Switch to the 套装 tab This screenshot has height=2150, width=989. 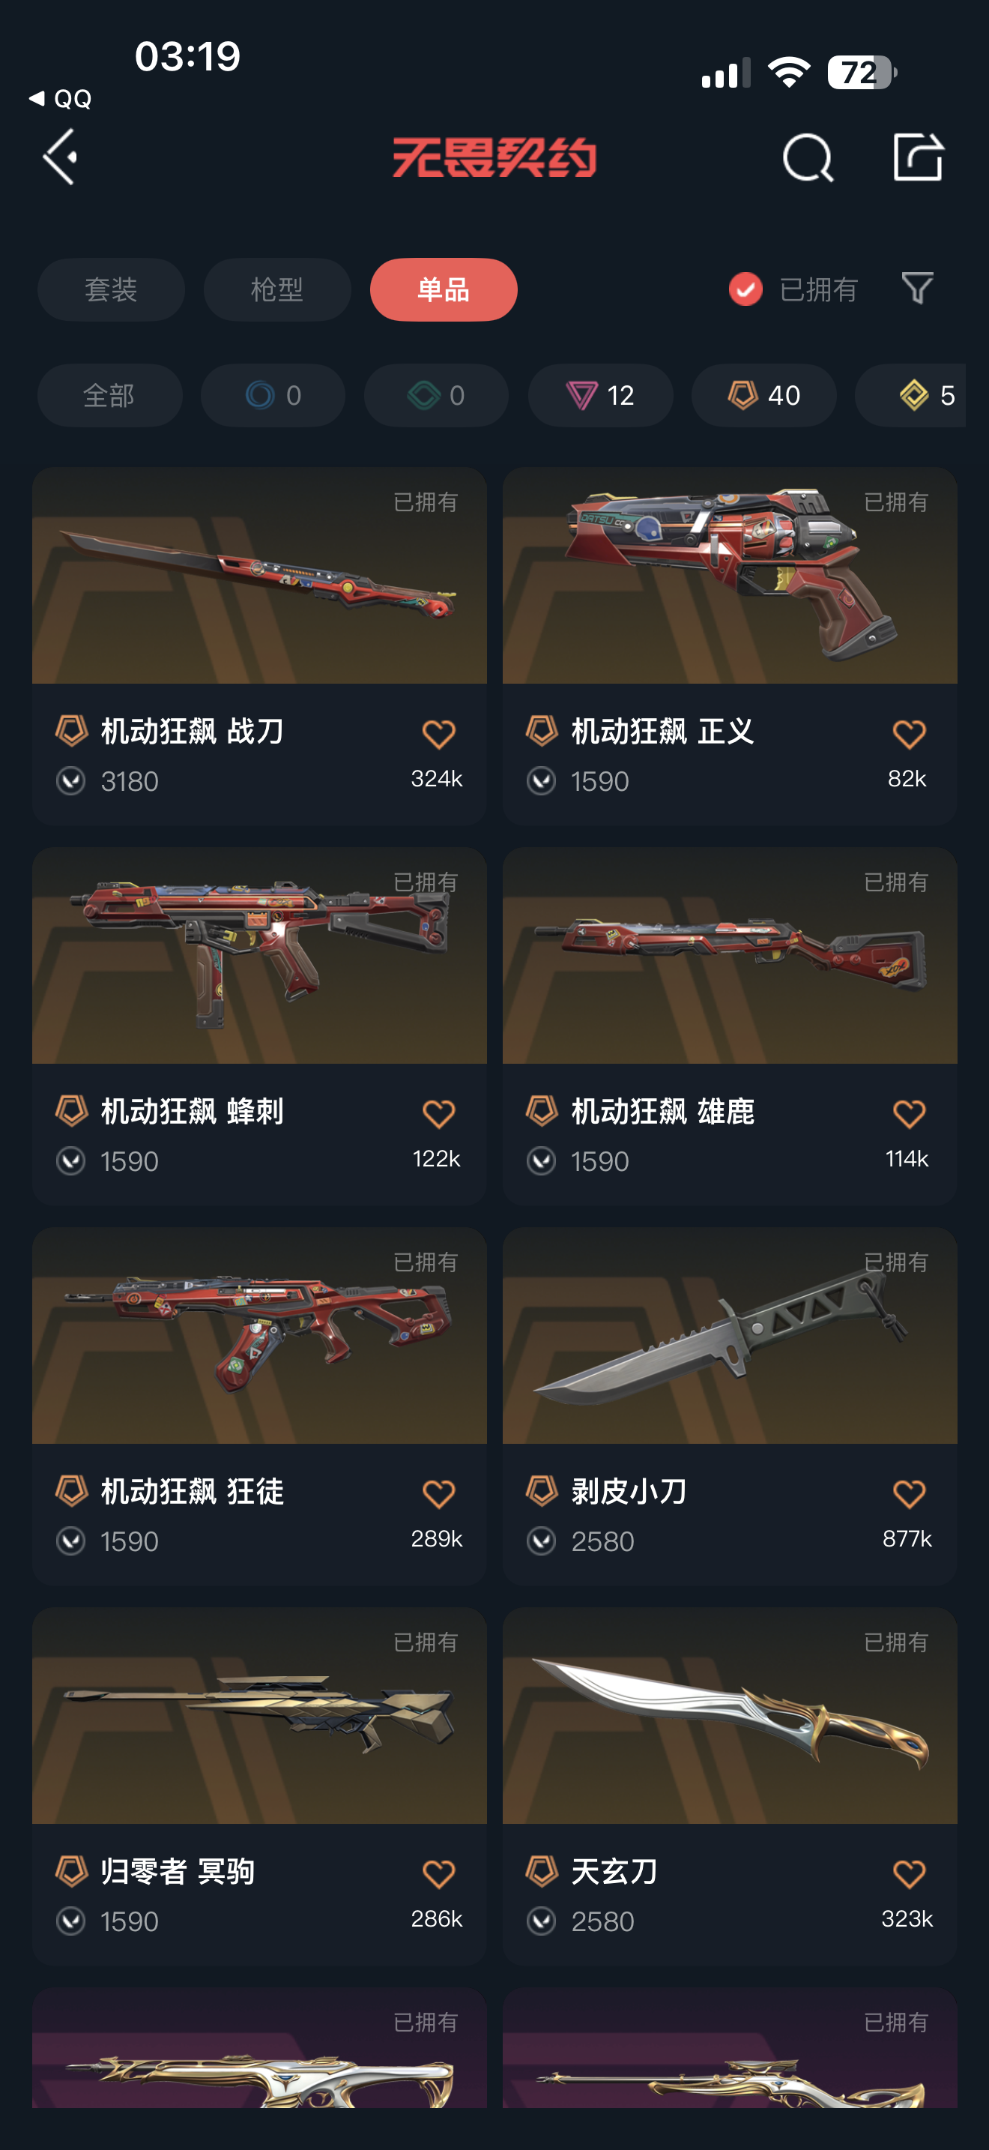[111, 289]
